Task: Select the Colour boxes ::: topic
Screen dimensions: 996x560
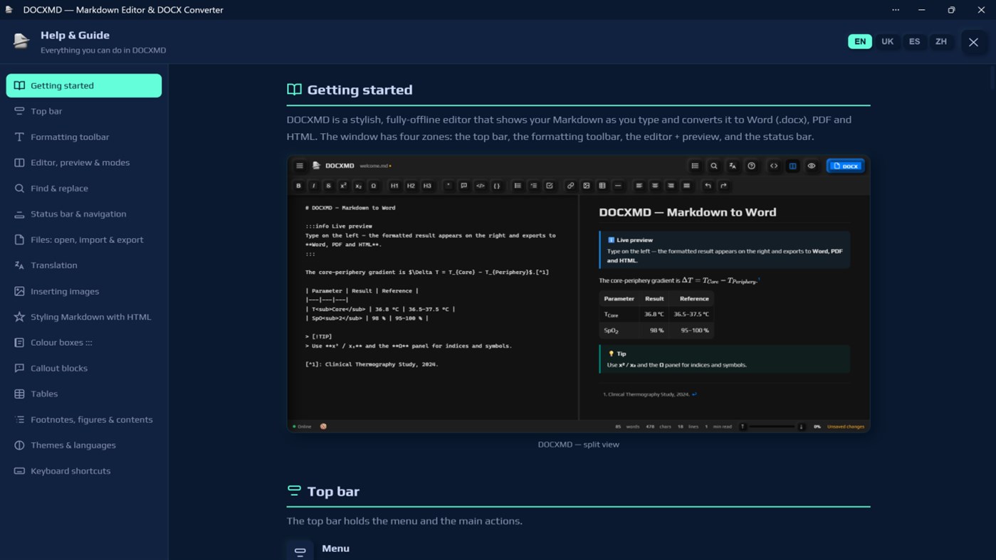Action: pos(84,342)
